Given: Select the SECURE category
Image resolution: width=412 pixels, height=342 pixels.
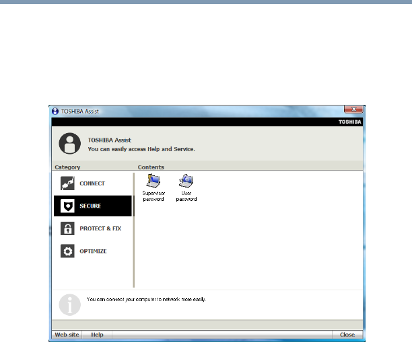Looking at the screenshot, I should [93, 206].
